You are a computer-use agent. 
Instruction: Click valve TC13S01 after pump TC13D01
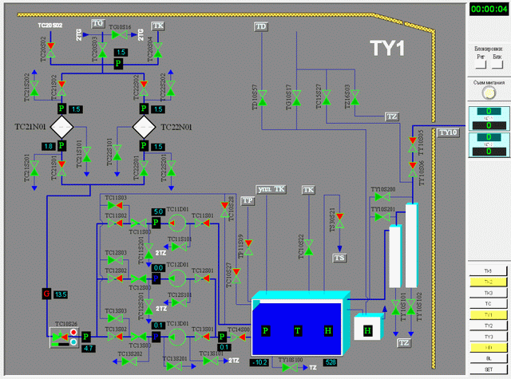tap(202, 337)
